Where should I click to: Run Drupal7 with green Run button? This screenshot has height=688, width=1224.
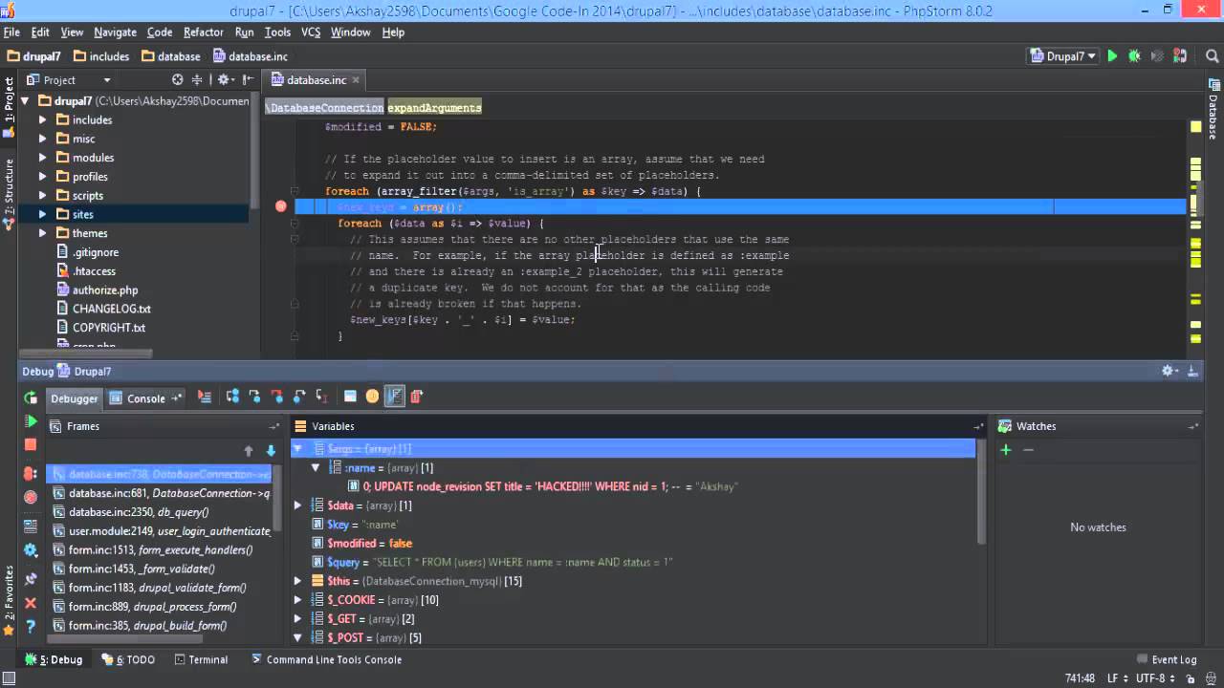point(1112,56)
